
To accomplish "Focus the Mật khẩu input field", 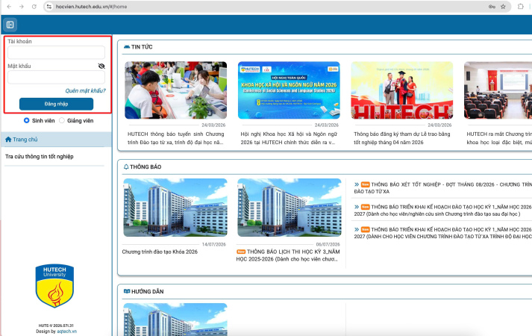I will tap(56, 78).
